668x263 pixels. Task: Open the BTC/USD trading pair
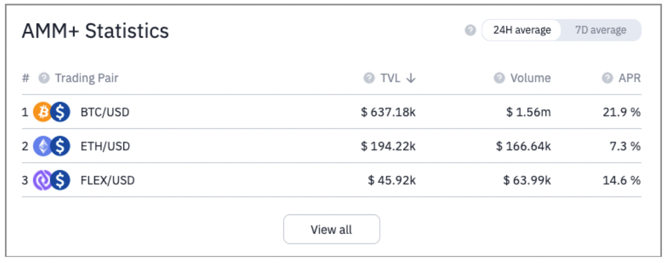point(105,113)
